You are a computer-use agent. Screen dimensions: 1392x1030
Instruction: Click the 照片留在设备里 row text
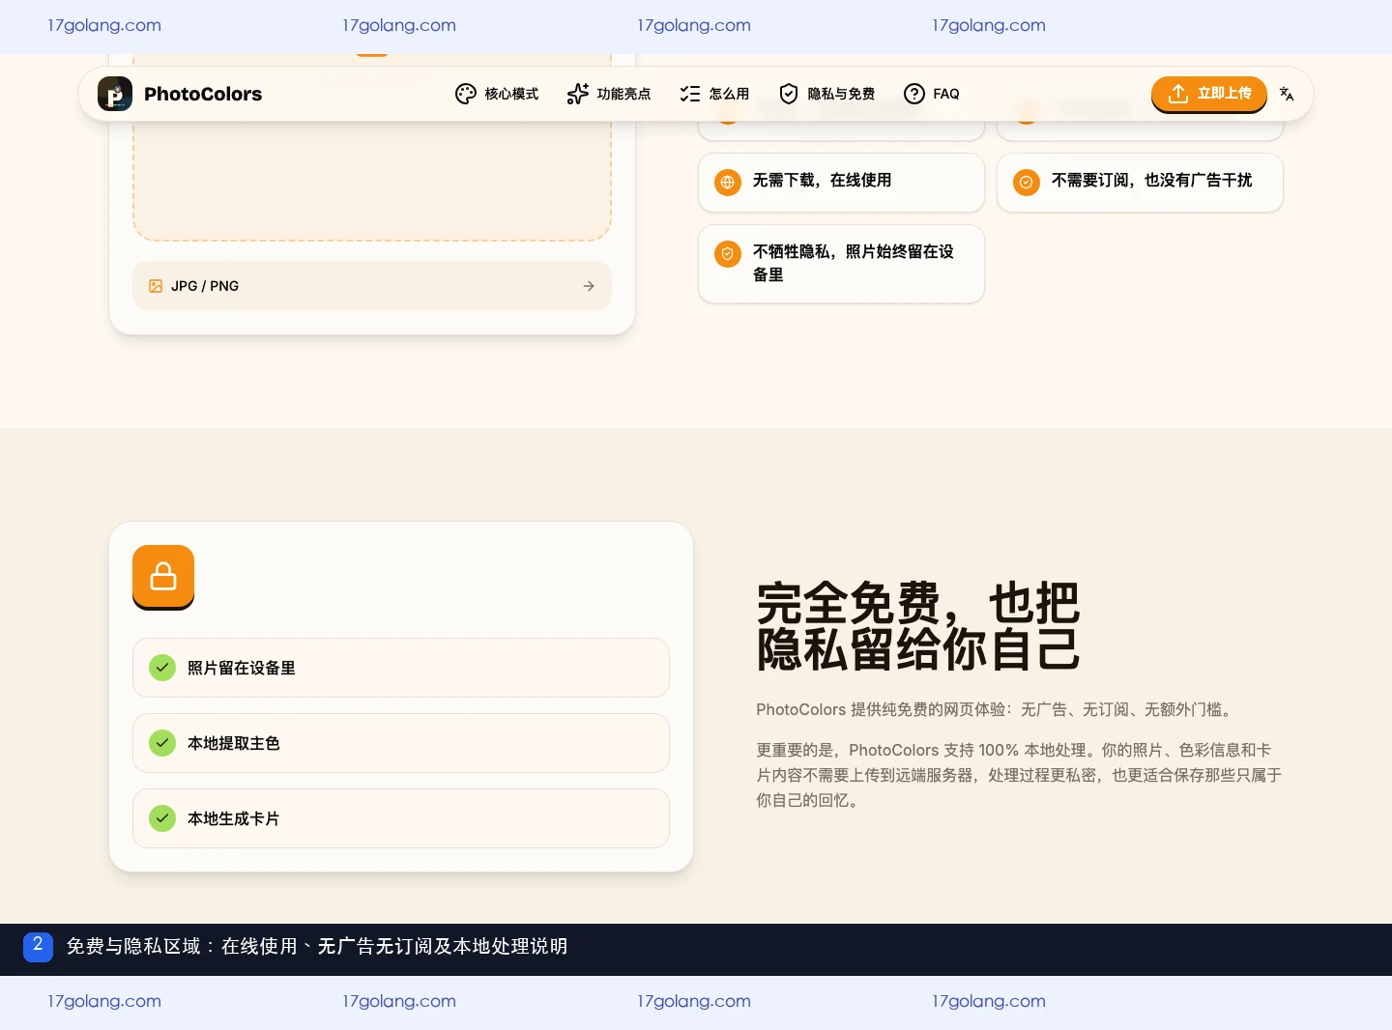click(x=242, y=668)
